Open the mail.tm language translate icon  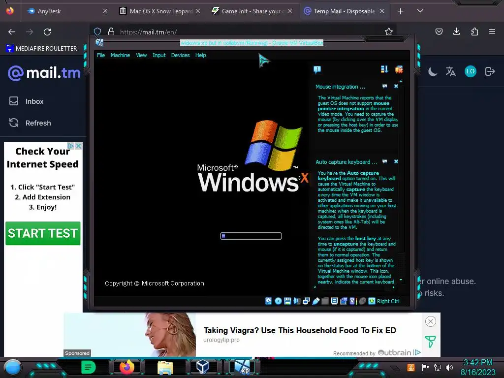[451, 71]
